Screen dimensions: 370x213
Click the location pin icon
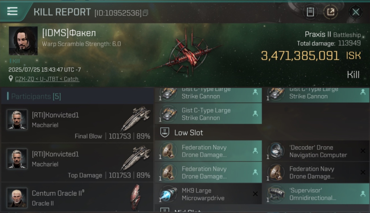(11, 79)
